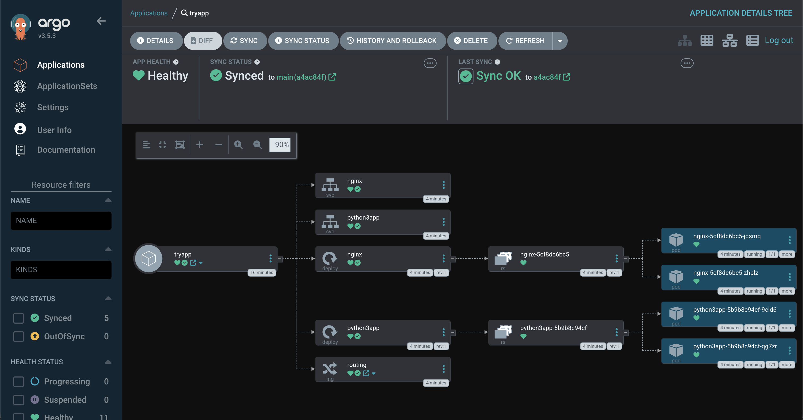Screen dimensions: 803x420
Task: Open User Info in sidebar
Action: coord(54,130)
